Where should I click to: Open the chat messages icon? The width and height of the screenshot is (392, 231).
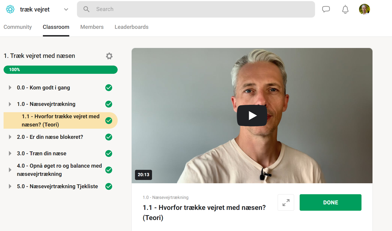pos(326,9)
